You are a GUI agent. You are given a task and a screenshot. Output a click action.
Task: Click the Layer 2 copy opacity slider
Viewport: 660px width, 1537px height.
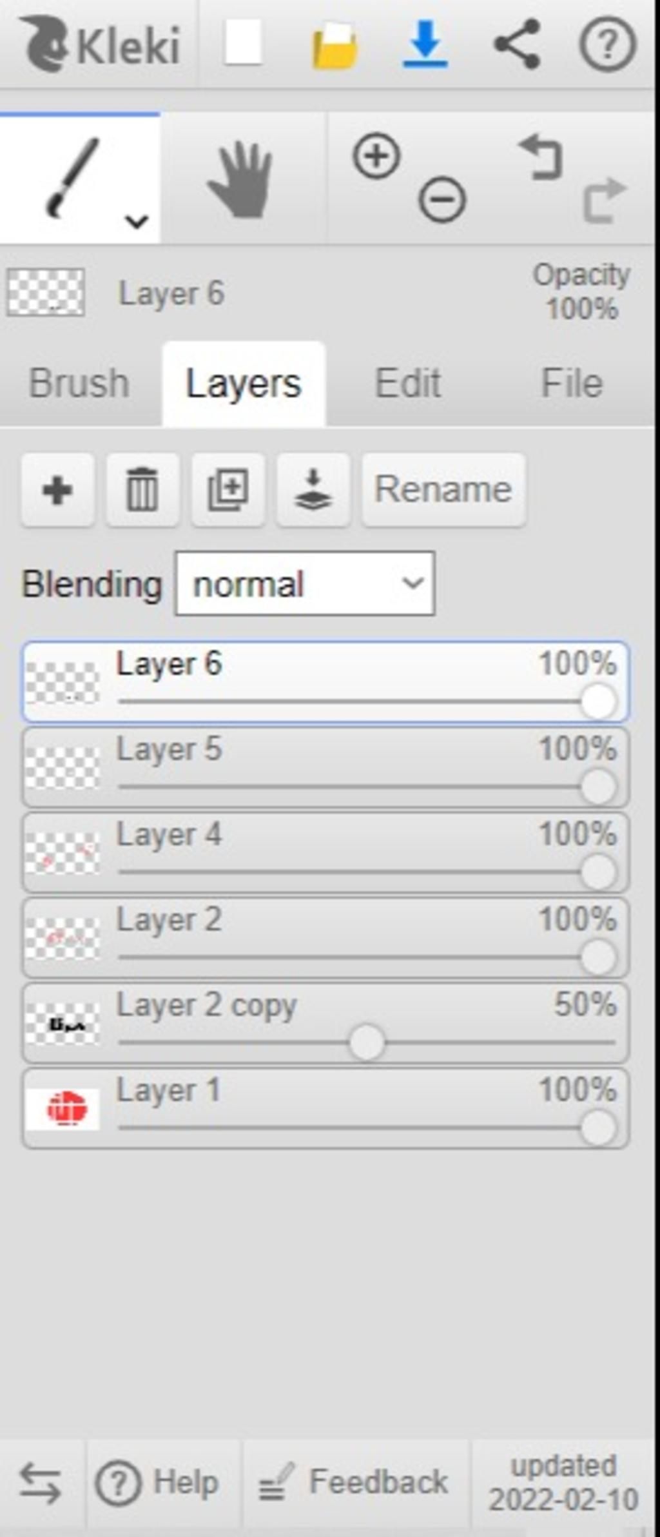367,1043
